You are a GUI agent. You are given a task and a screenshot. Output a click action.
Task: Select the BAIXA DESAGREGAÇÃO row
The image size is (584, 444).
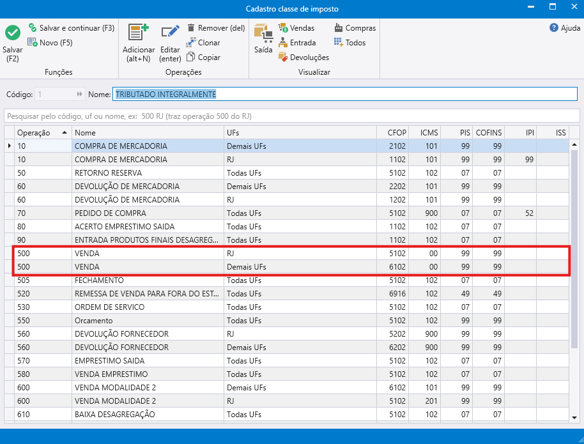click(x=287, y=414)
